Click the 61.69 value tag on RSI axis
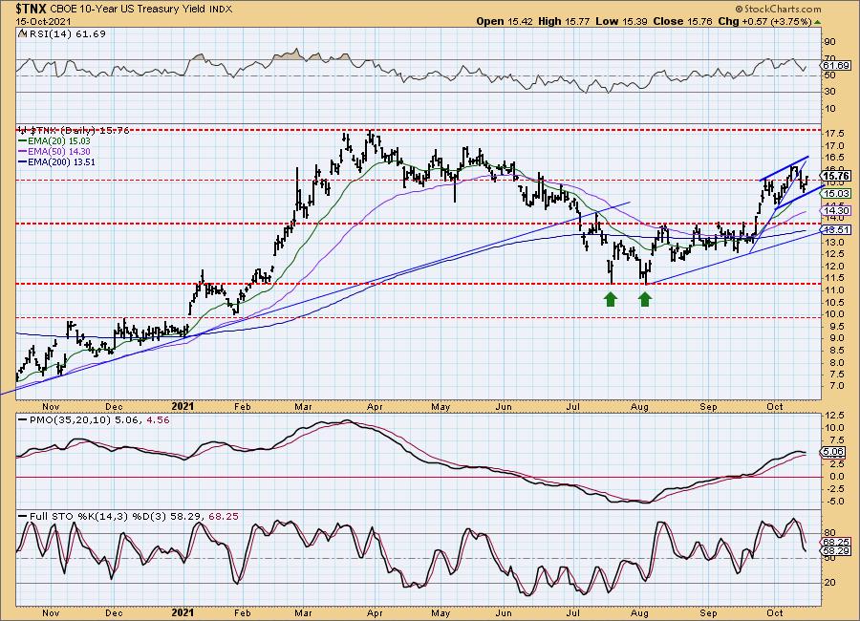This screenshot has width=860, height=621. 834,66
